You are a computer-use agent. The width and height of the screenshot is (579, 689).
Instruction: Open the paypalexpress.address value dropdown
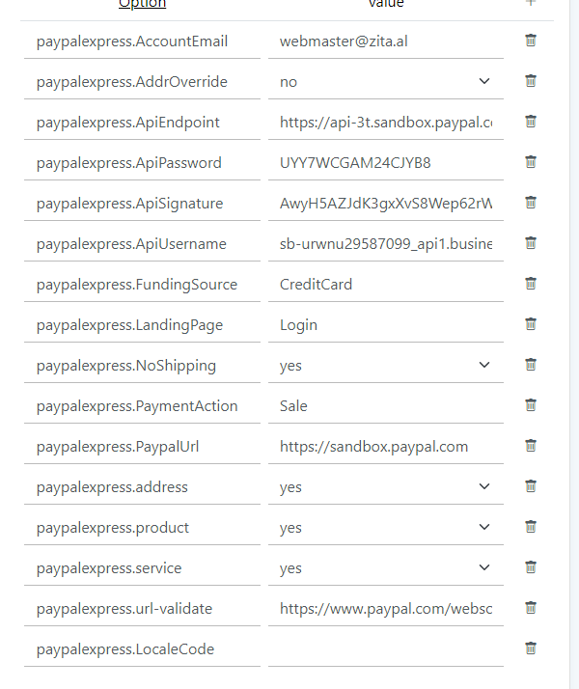pos(386,487)
